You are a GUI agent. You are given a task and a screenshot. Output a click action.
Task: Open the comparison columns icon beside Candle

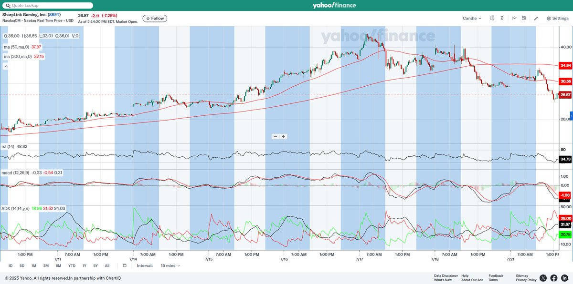pyautogui.click(x=492, y=18)
